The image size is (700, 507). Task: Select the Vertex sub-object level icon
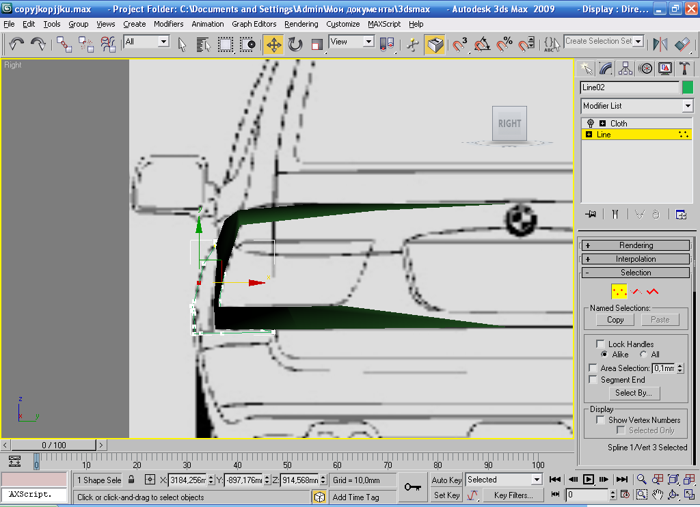[619, 292]
